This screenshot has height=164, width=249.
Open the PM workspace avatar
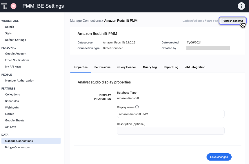(x=13, y=6)
